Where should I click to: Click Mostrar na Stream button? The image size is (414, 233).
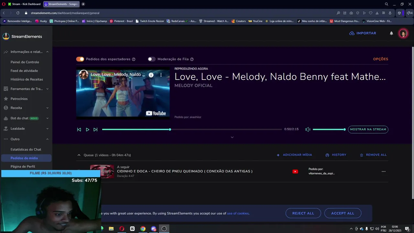point(368,129)
